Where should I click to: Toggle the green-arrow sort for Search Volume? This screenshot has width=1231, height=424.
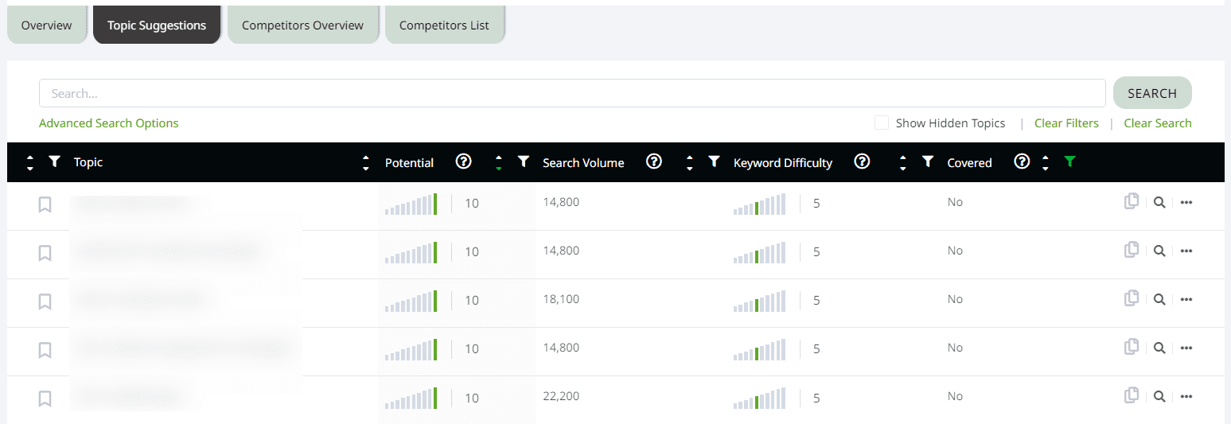pyautogui.click(x=499, y=162)
